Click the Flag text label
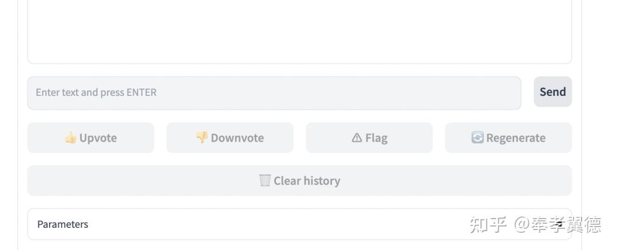This screenshot has height=250, width=617. pyautogui.click(x=376, y=138)
